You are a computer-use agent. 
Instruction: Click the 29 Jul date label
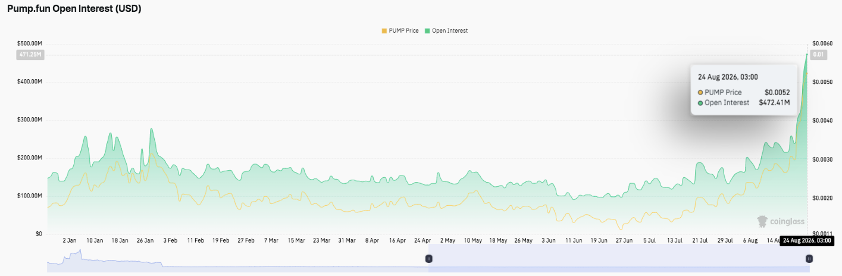coord(725,241)
